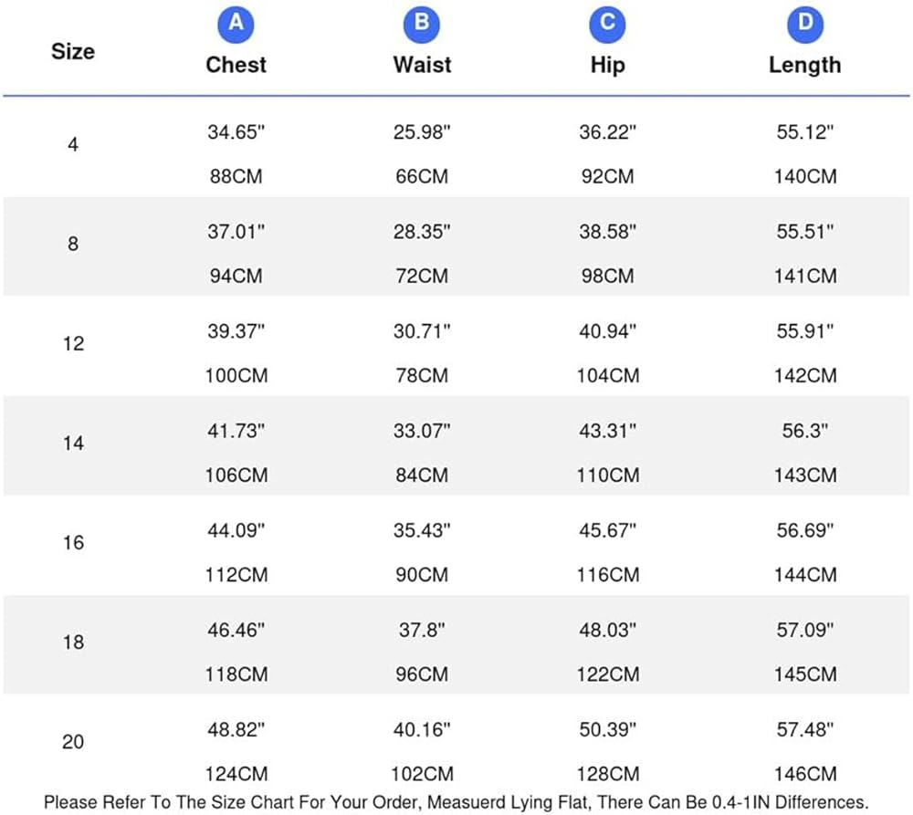Select the Length column header
The height and width of the screenshot is (815, 913).
coord(804,65)
